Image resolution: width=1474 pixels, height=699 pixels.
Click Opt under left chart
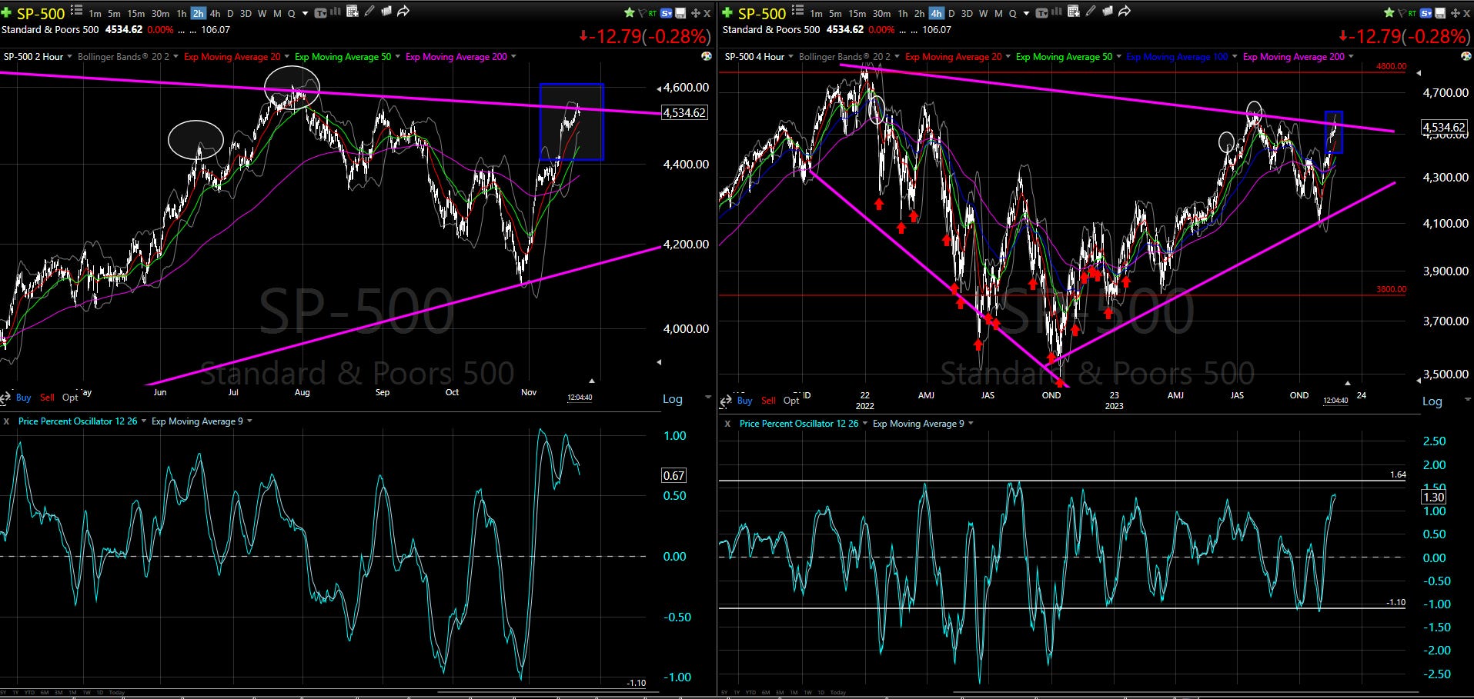point(70,398)
